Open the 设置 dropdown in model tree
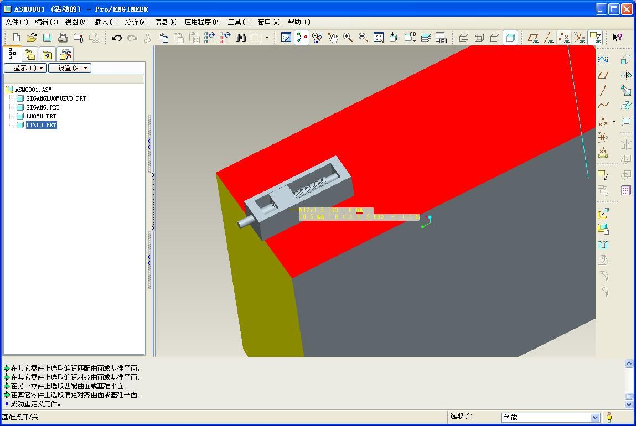Image resolution: width=636 pixels, height=426 pixels. (x=69, y=68)
